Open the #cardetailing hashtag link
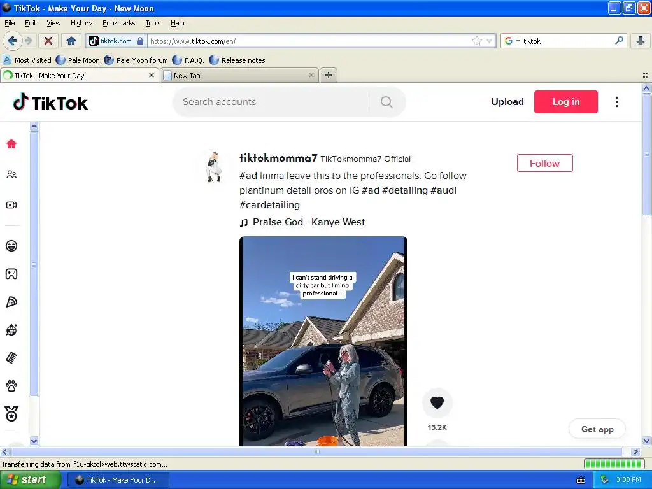The image size is (652, 489). (x=269, y=204)
